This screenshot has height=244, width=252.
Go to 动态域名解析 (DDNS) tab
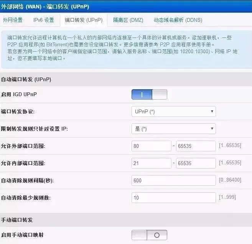[x=178, y=20]
